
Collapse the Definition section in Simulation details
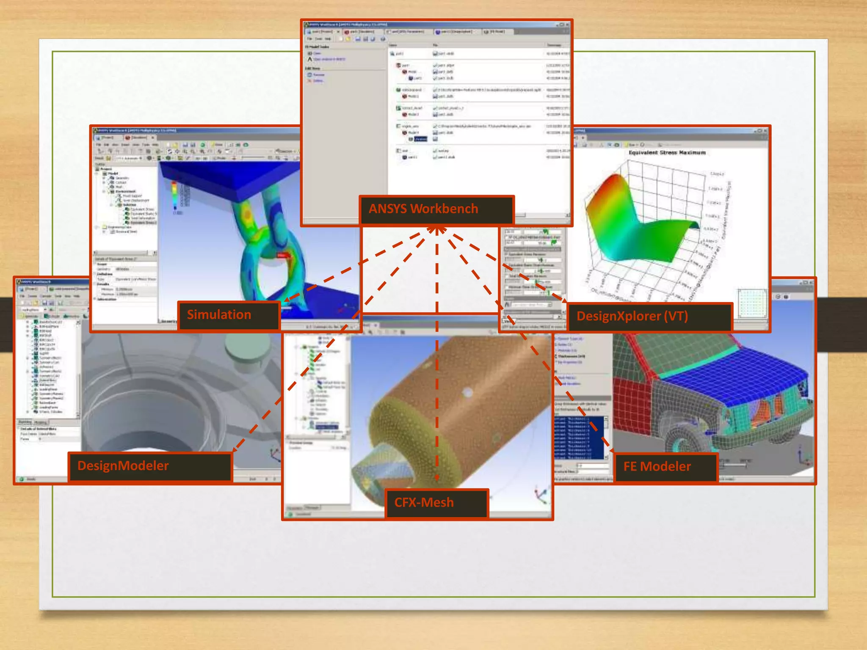(x=95, y=274)
